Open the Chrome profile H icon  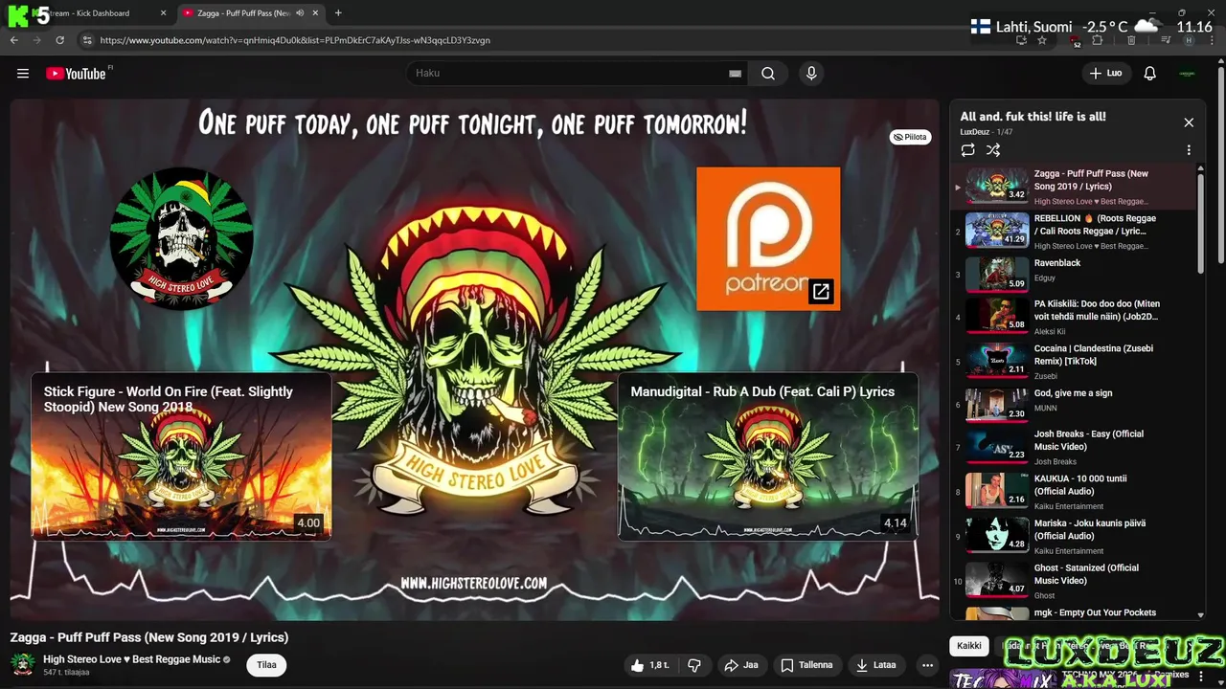click(x=1189, y=40)
